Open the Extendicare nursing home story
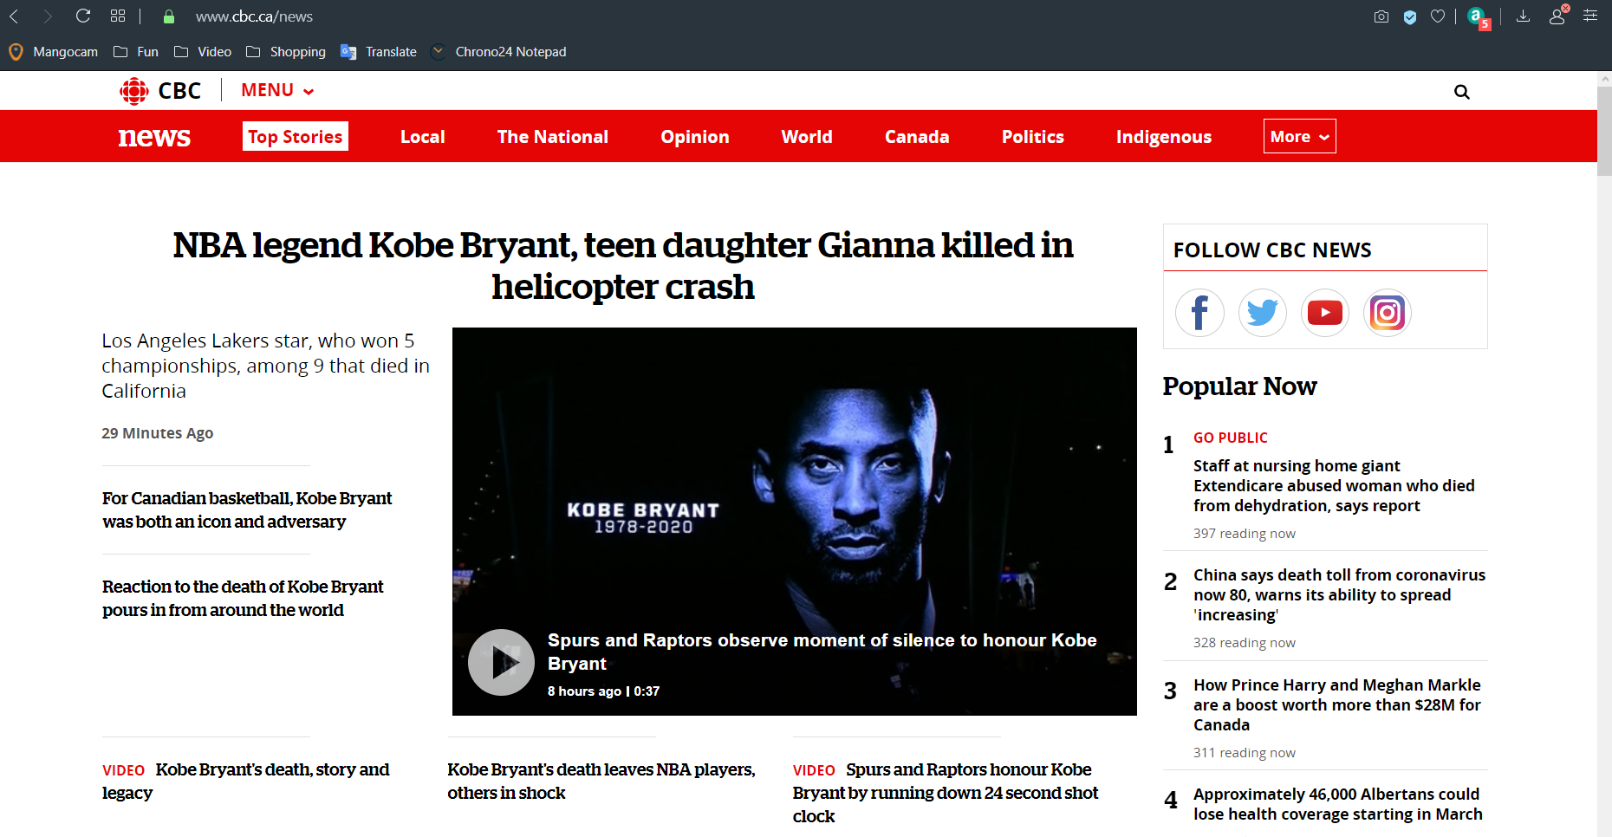This screenshot has height=837, width=1612. click(1333, 486)
